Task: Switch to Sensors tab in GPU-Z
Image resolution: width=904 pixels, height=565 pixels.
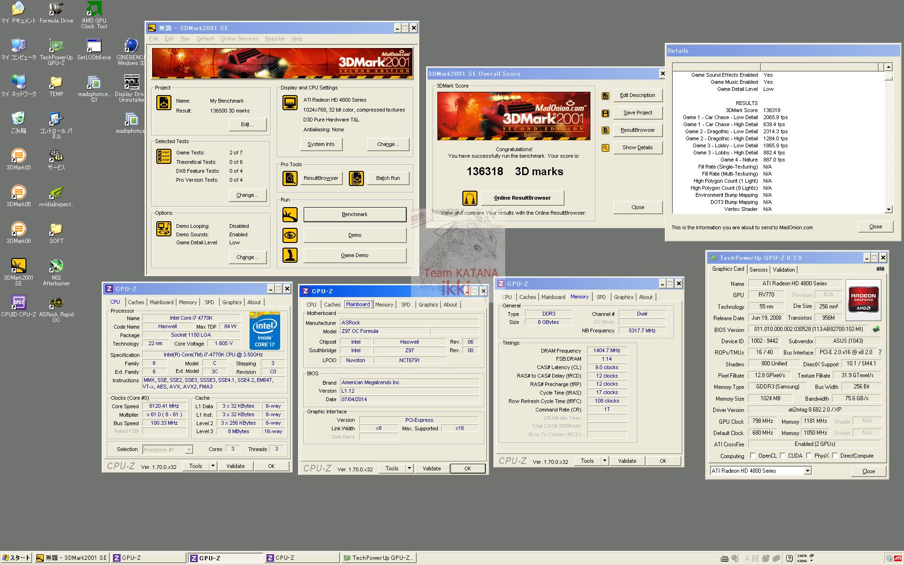Action: click(x=759, y=270)
